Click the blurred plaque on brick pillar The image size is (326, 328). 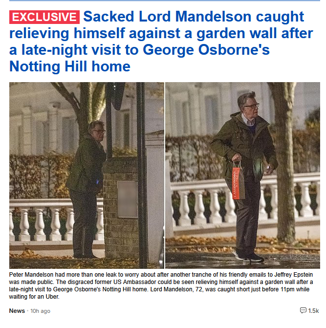click(127, 199)
